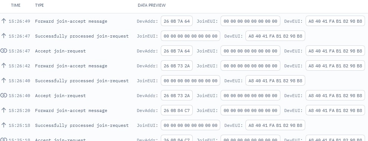Select DevEUI value in 15:26:47 processed row
This screenshot has width=368, height=141.
coord(275,36)
